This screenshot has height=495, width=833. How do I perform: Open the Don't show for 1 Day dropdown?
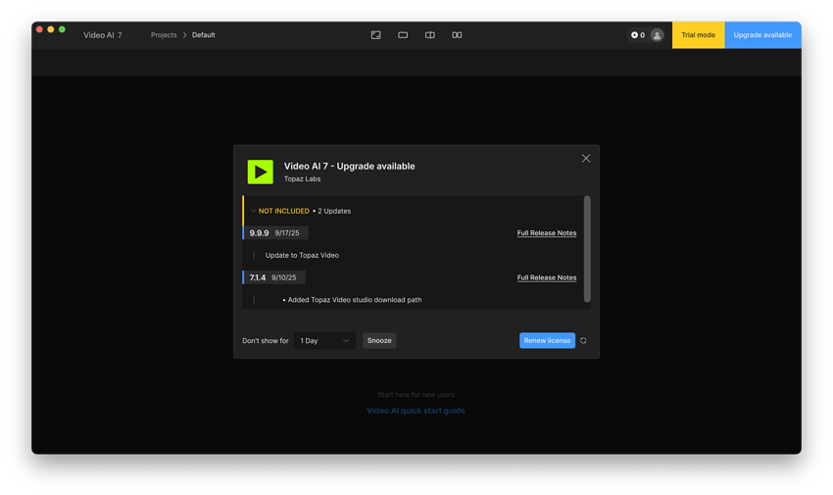(324, 340)
